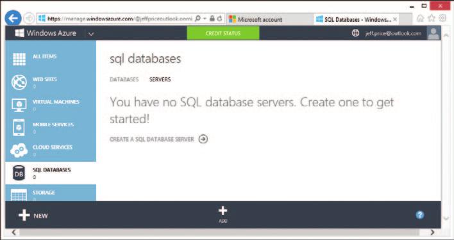Viewport: 454px width, 240px height.
Task: Click Create a SQL Database Server link
Action: tap(152, 140)
